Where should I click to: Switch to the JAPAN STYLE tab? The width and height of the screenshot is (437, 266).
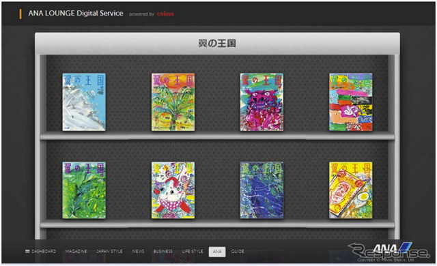tap(109, 251)
